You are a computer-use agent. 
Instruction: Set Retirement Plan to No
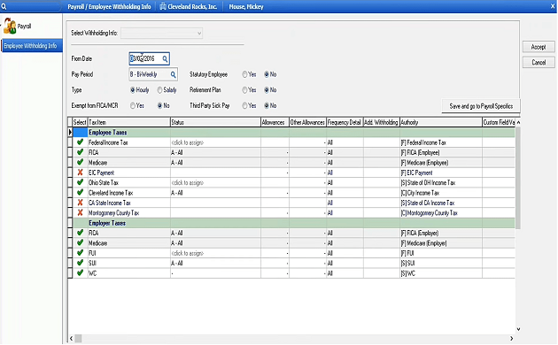267,90
